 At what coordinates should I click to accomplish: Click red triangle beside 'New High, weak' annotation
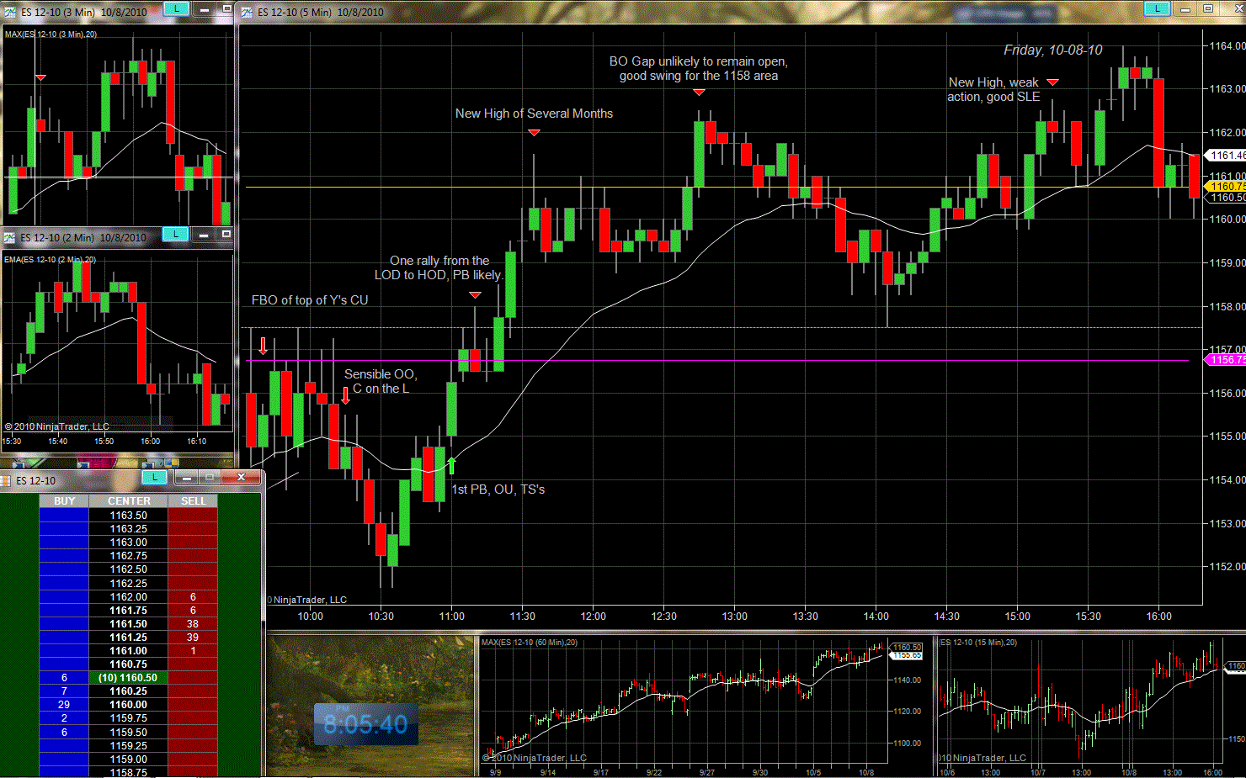coord(1052,82)
